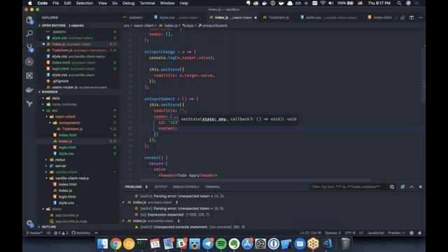Image resolution: width=448 pixels, height=252 pixels.
Task: Click the split editor icon
Action: [412, 17]
